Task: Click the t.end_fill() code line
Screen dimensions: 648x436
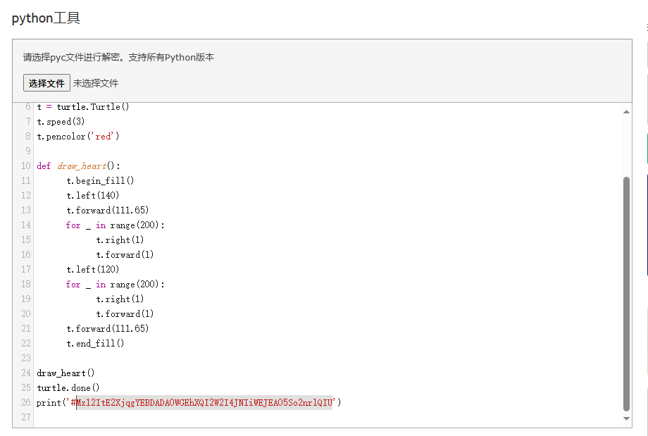Action: pyautogui.click(x=95, y=344)
